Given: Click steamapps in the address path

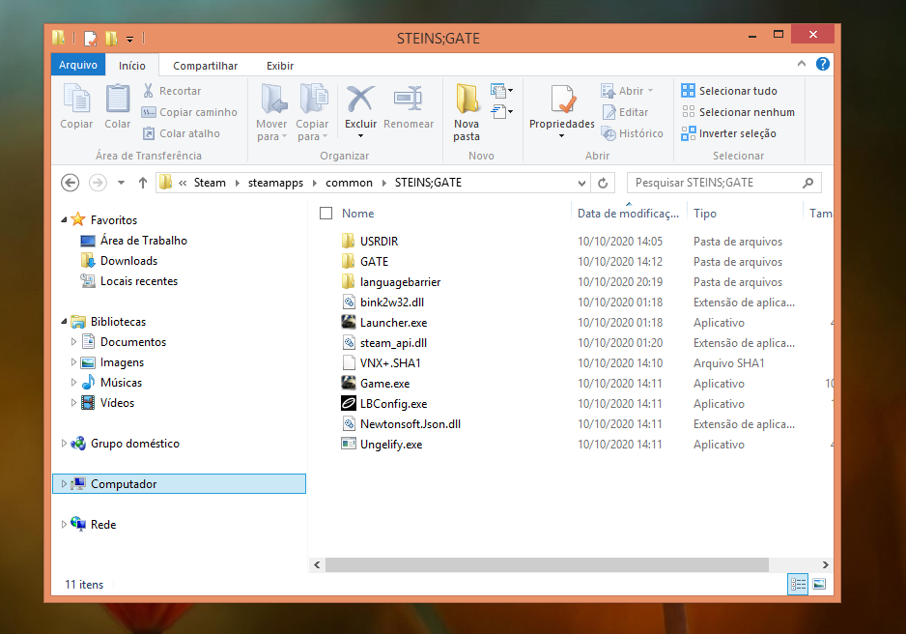Looking at the screenshot, I should pyautogui.click(x=275, y=183).
